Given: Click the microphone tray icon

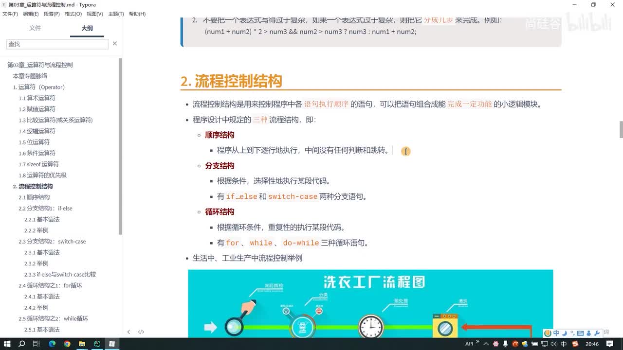Looking at the screenshot, I should (x=506, y=344).
